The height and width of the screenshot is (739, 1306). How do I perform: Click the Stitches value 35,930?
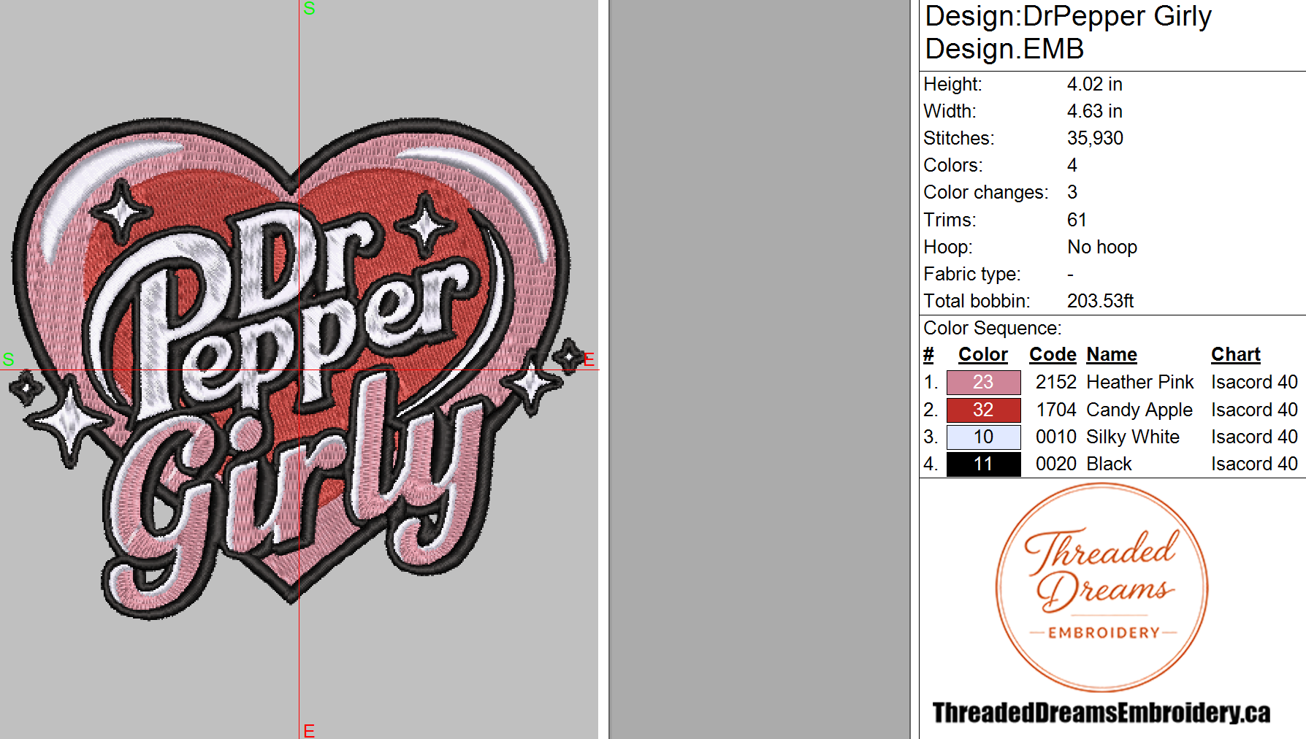click(x=1095, y=138)
